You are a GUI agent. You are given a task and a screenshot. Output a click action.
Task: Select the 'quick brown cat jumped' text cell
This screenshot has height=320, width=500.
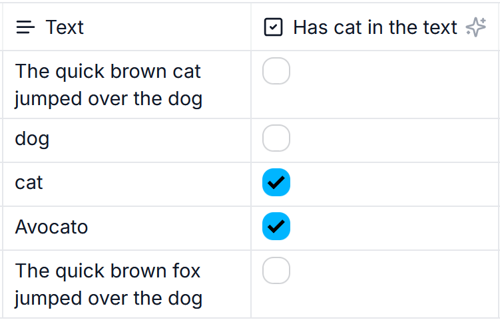point(127,84)
